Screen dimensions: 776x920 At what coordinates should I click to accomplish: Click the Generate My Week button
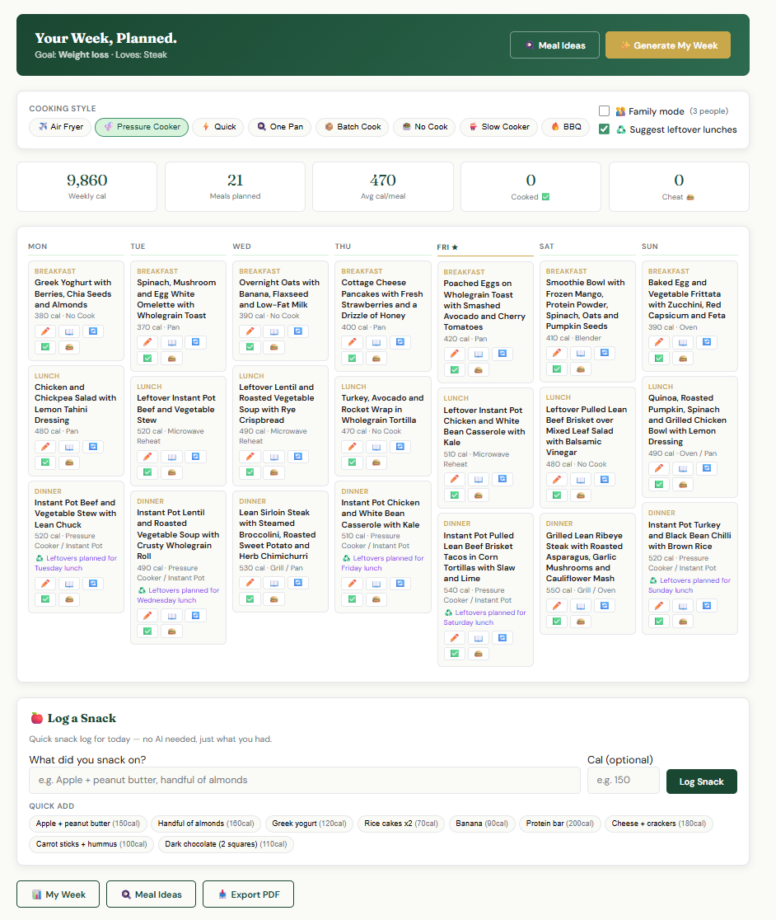668,45
